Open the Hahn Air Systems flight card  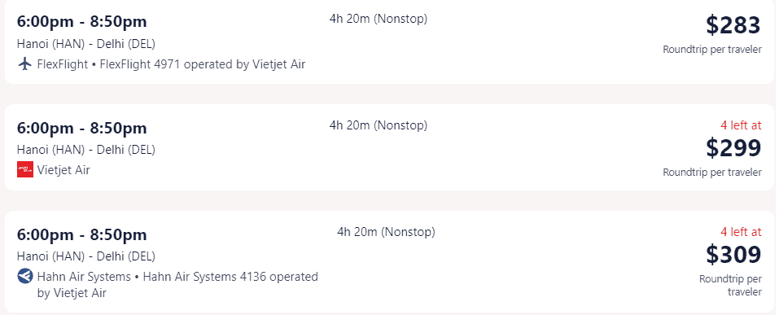(389, 262)
